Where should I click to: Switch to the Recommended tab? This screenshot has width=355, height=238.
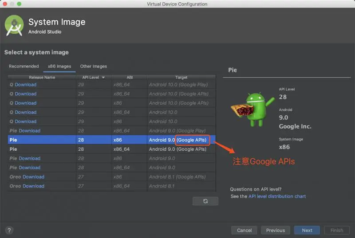pos(24,66)
